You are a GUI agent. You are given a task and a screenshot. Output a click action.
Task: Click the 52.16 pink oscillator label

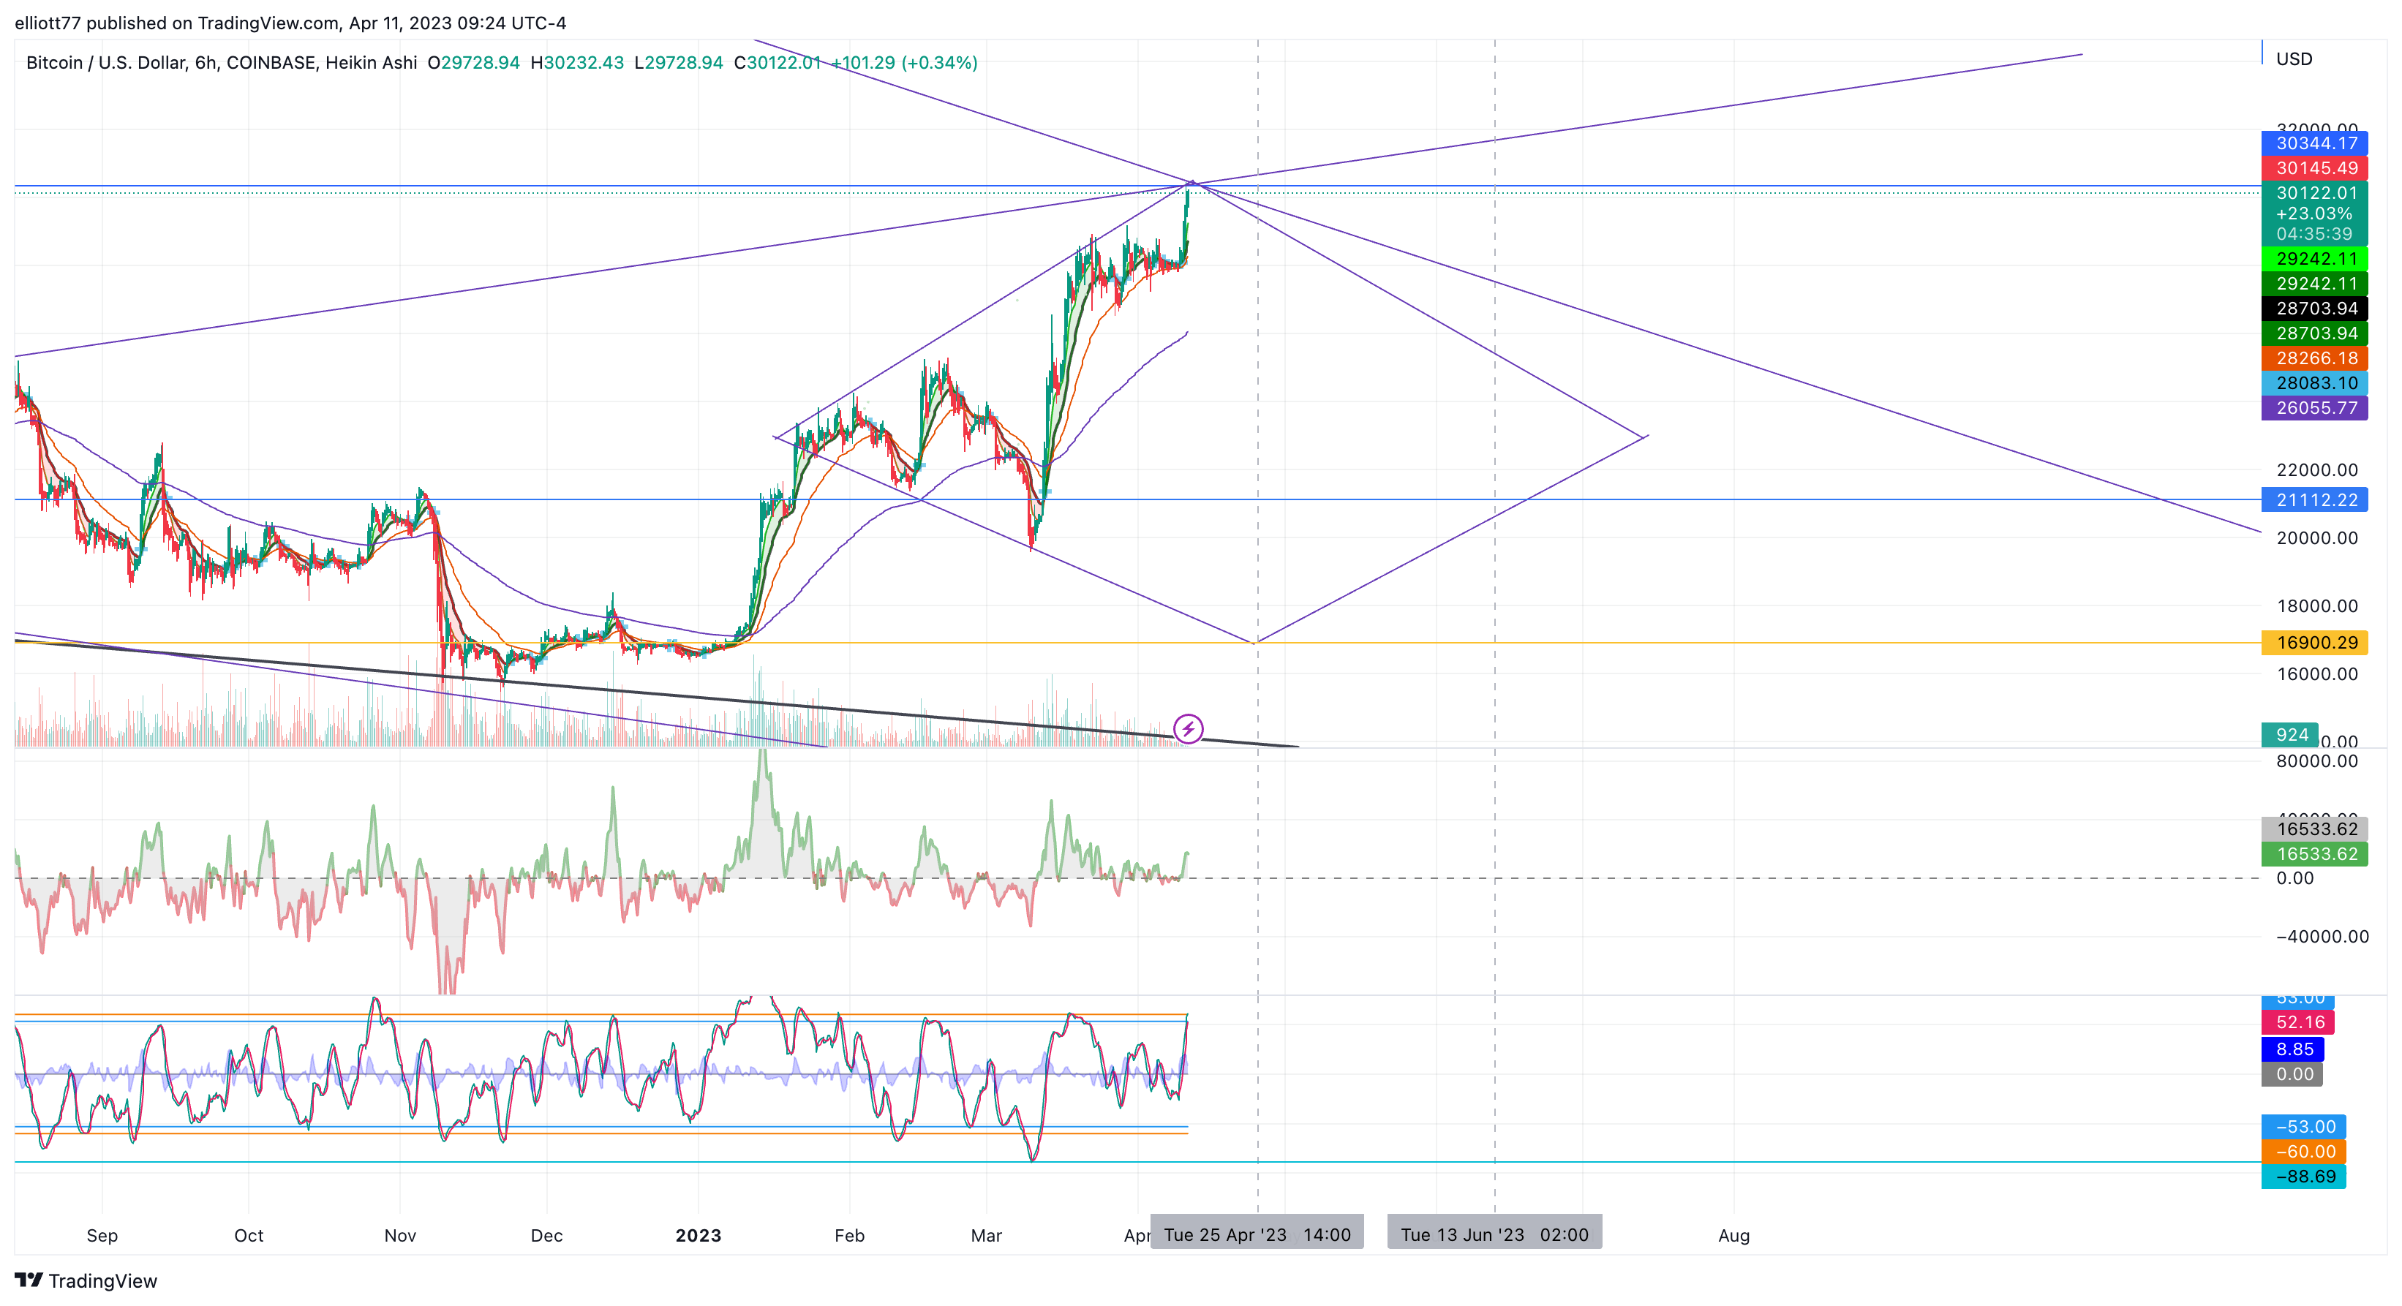click(x=2297, y=1022)
